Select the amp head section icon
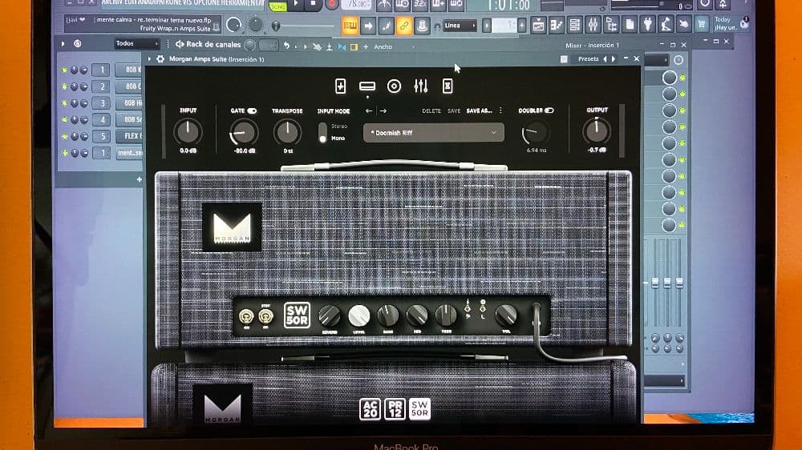 [x=367, y=86]
